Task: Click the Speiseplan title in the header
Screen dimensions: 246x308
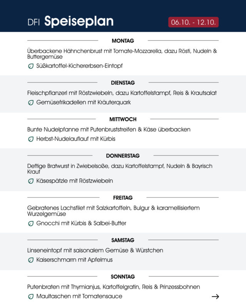Action: click(x=79, y=22)
